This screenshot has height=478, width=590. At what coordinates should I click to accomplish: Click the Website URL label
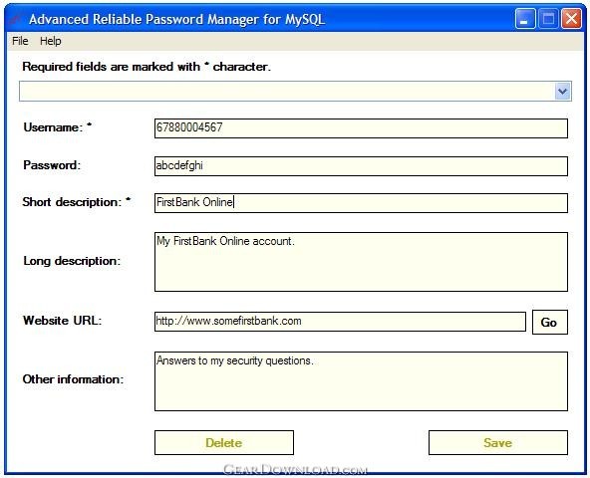[63, 321]
